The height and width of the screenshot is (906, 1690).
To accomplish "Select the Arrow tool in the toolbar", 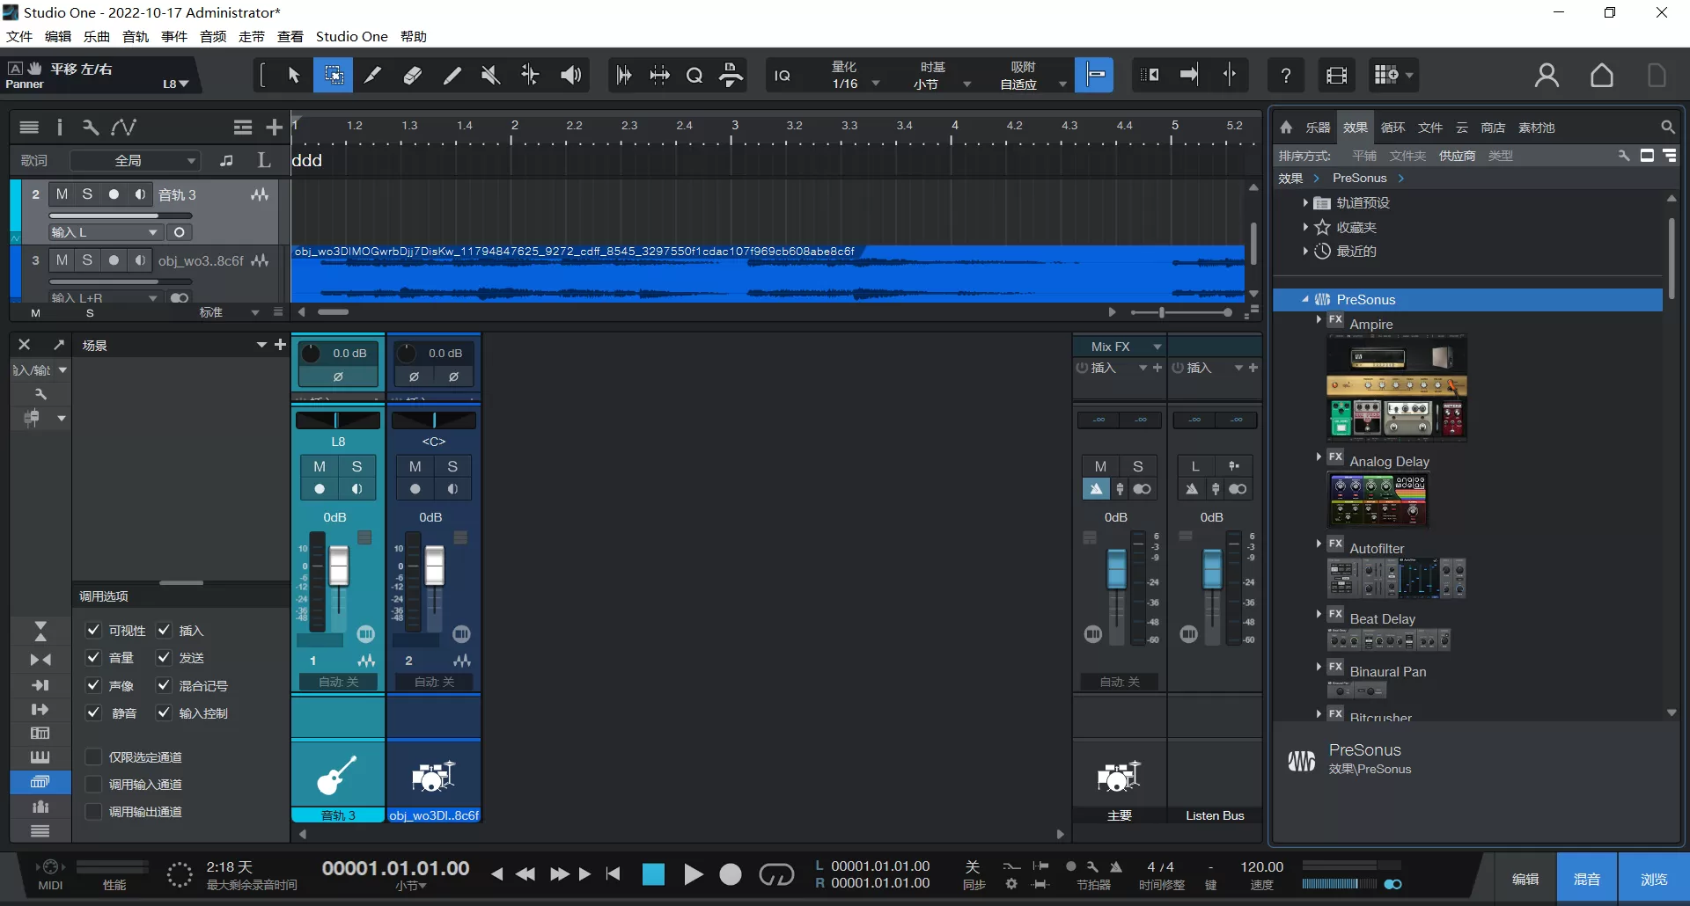I will coord(293,75).
